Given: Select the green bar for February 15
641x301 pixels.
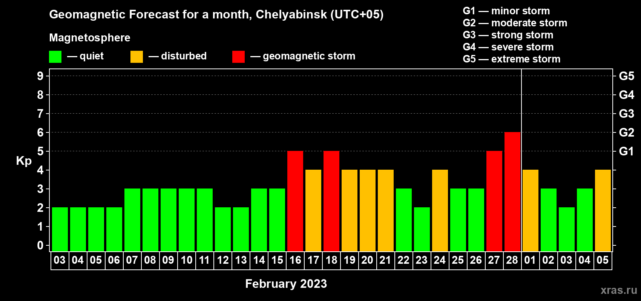Looking at the screenshot, I should (277, 220).
